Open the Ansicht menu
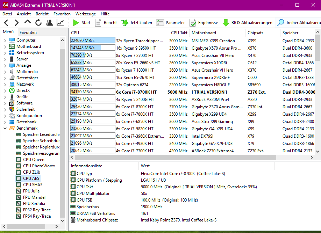This screenshot has width=321, height=233. tap(24, 14)
